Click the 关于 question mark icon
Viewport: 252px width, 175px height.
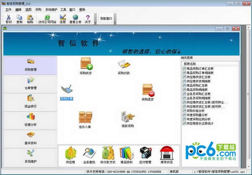[x=88, y=19]
